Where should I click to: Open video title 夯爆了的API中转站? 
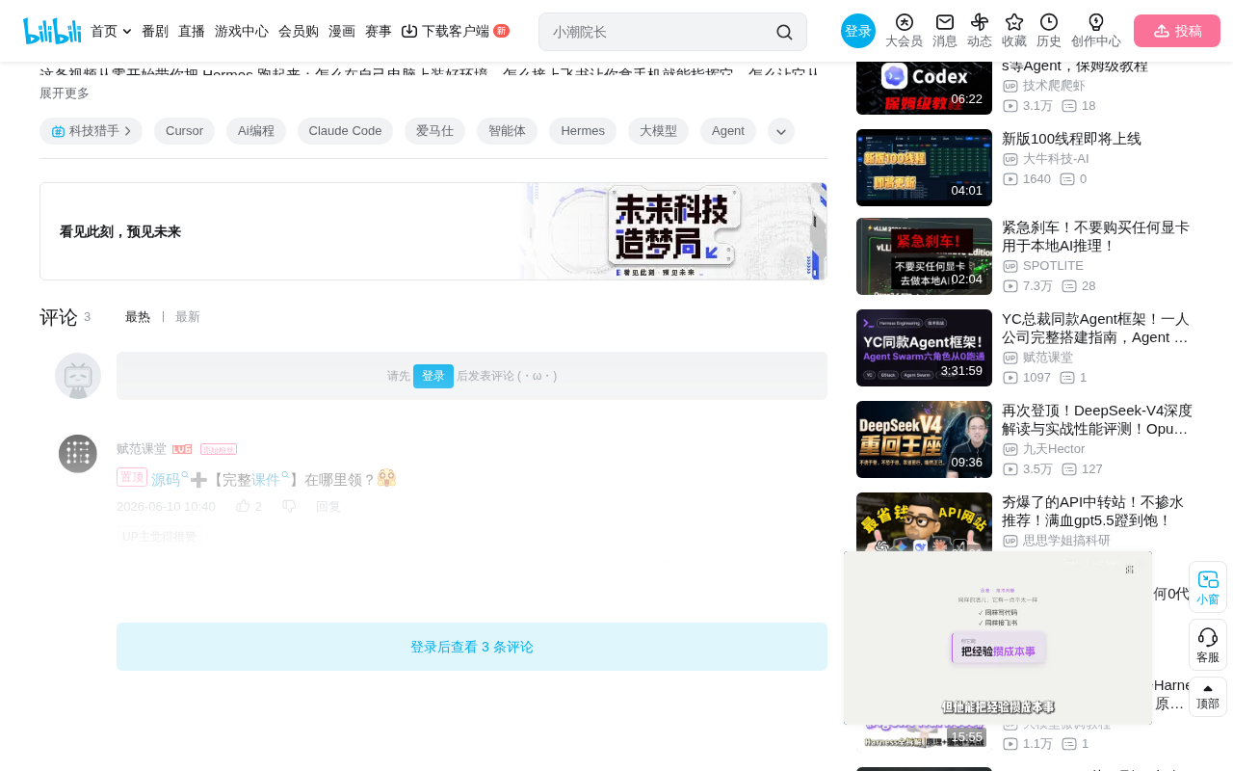click(x=1092, y=511)
